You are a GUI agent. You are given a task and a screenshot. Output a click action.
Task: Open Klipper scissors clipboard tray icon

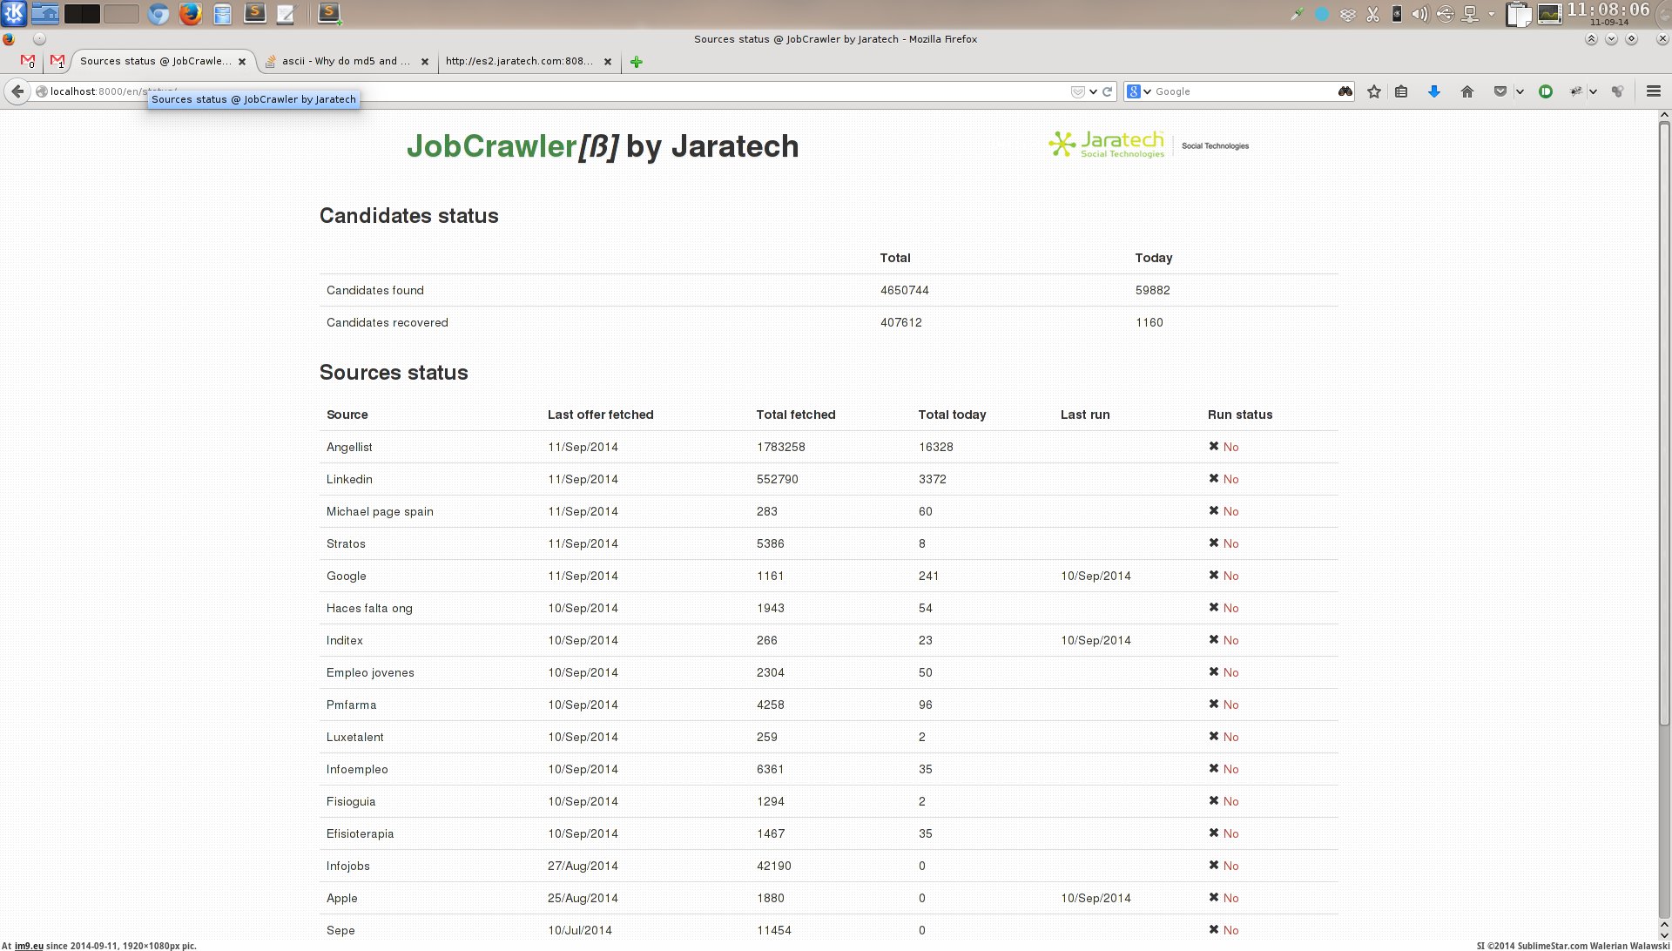(1372, 14)
